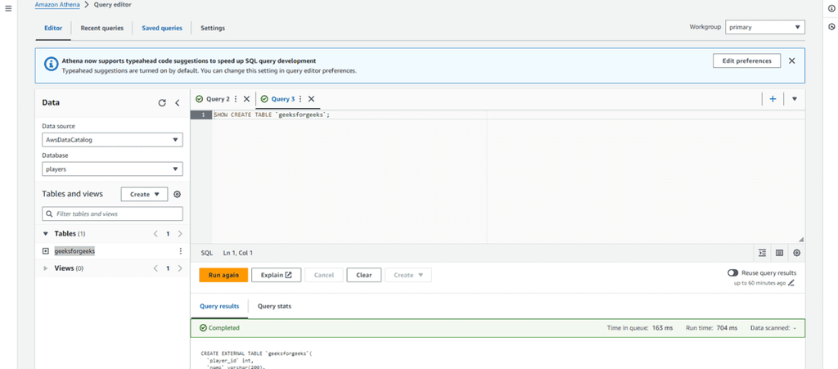Go to next page of Views
The width and height of the screenshot is (838, 369).
click(180, 268)
